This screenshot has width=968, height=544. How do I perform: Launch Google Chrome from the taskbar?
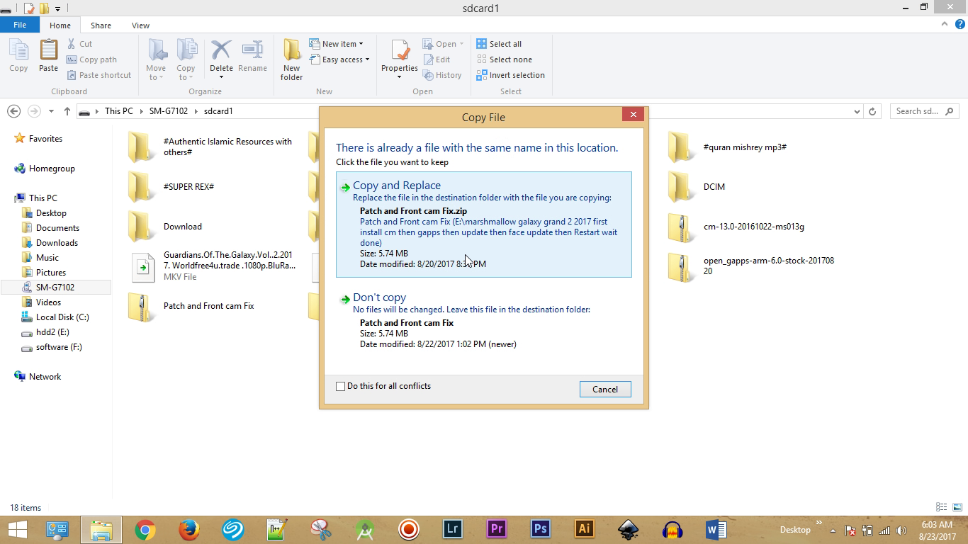coord(145,530)
